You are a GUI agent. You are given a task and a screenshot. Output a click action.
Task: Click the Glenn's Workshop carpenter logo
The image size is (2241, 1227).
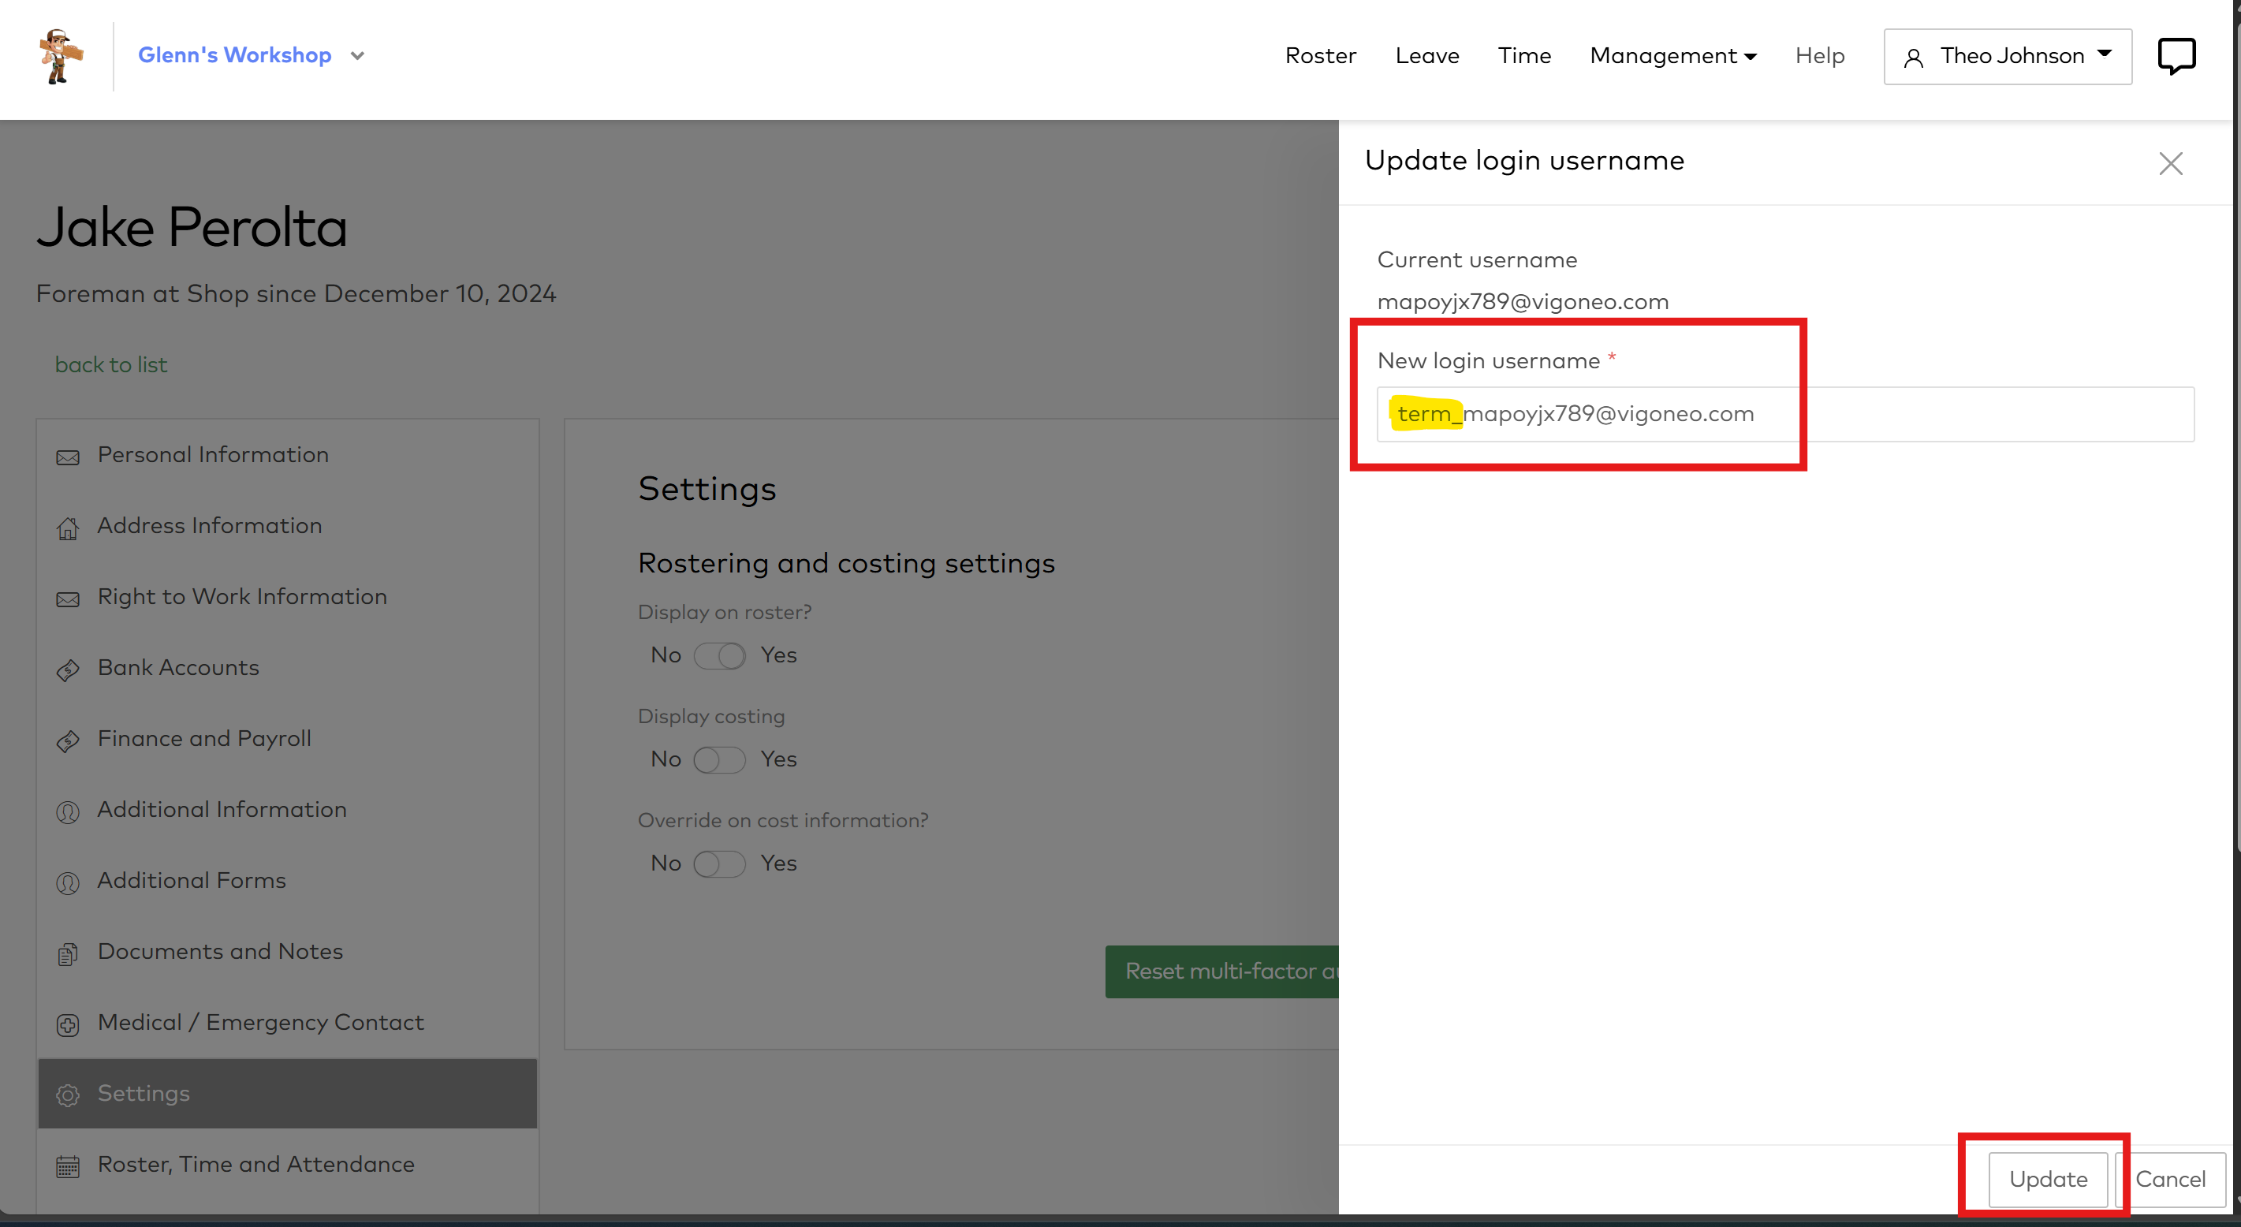point(60,56)
